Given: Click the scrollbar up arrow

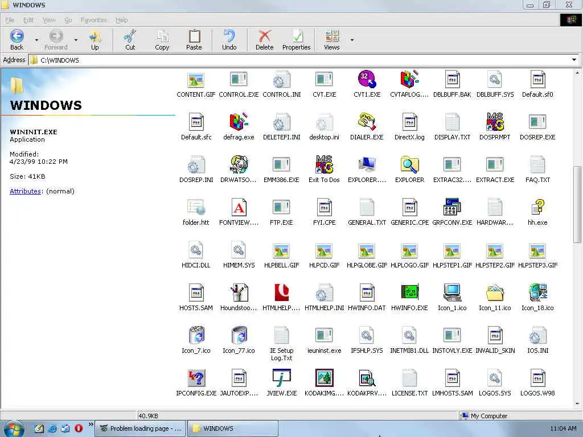Looking at the screenshot, I should (x=577, y=73).
